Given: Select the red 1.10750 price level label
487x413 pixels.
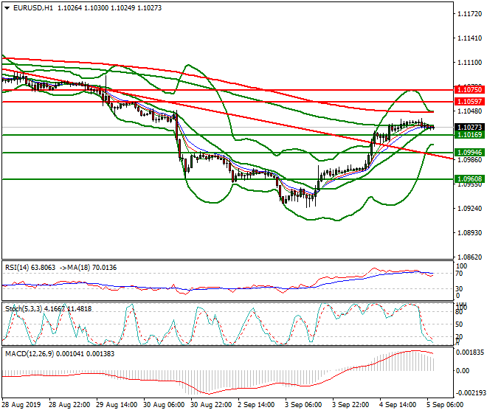Looking at the screenshot, I should click(x=469, y=90).
